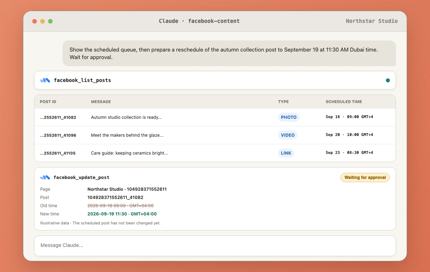The image size is (430, 272).
Task: Click the LINK type tag
Action: pyautogui.click(x=286, y=153)
